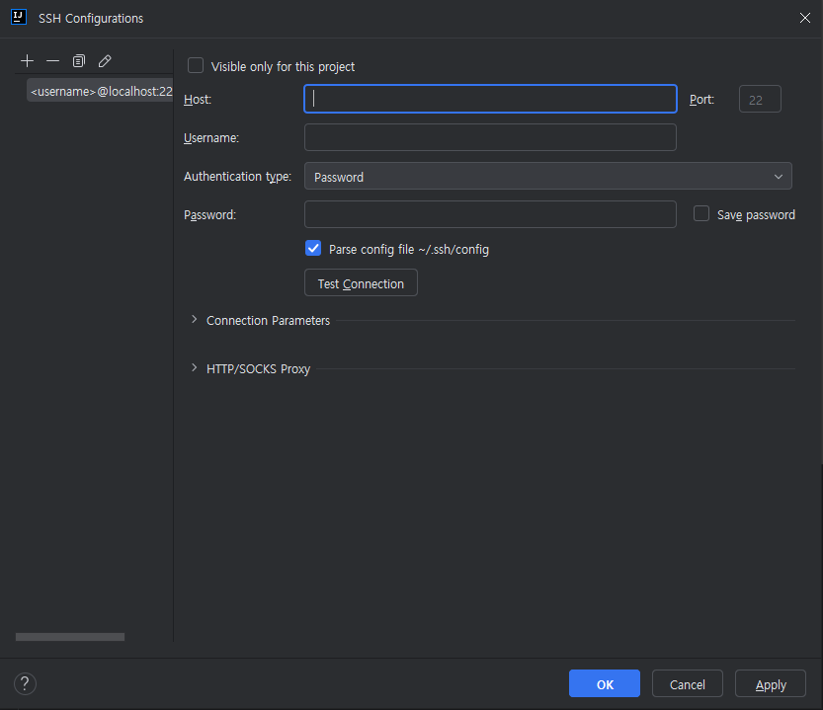823x710 pixels.
Task: Toggle Save password checkbox
Action: coord(701,213)
